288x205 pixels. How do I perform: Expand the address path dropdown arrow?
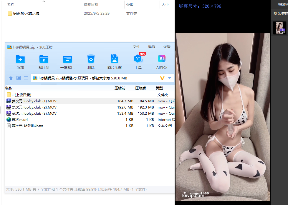(x=170, y=78)
